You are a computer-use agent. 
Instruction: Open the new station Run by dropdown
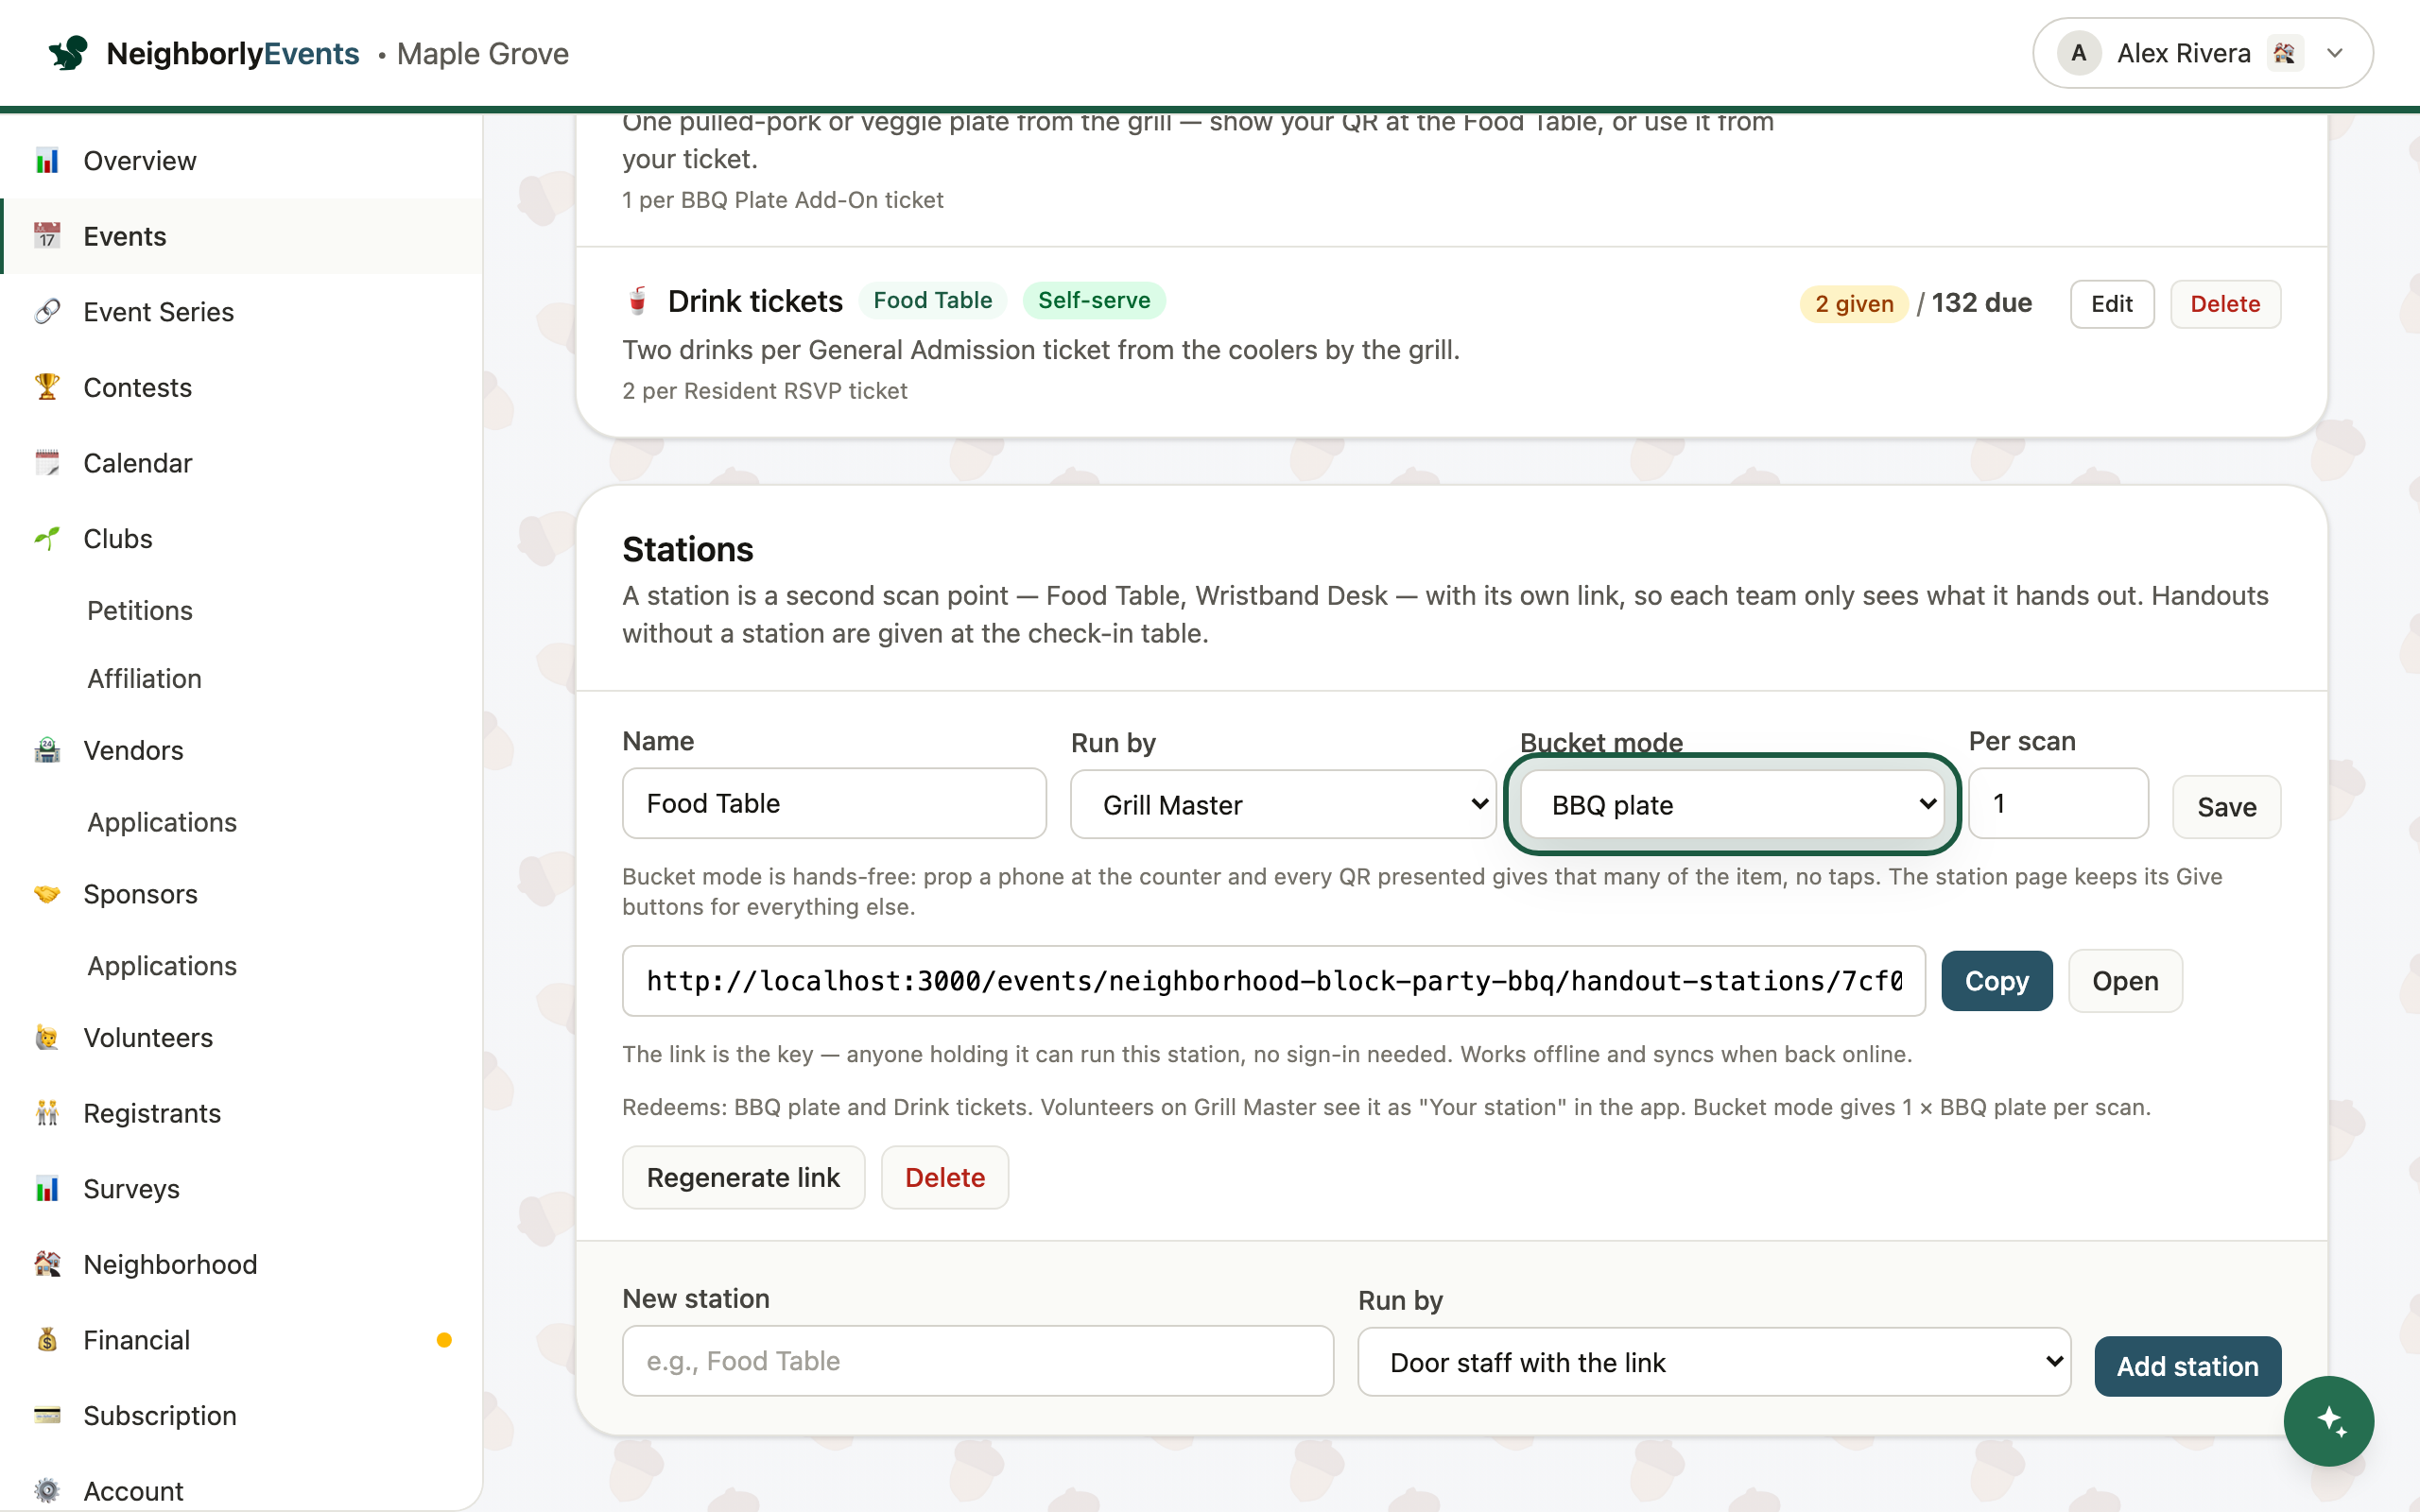pos(1714,1362)
